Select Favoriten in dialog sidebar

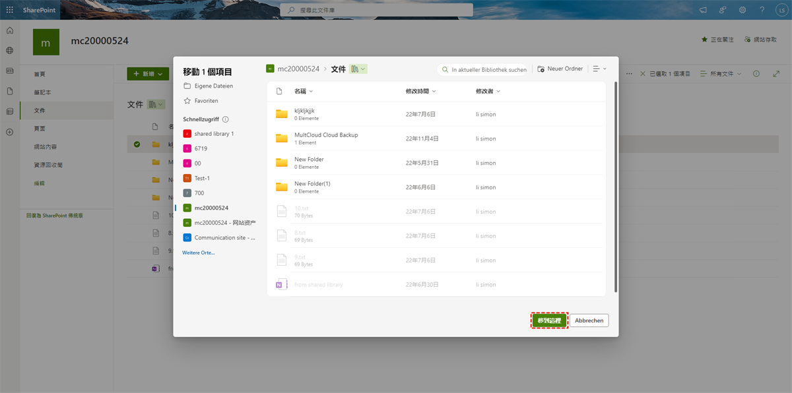pyautogui.click(x=201, y=101)
